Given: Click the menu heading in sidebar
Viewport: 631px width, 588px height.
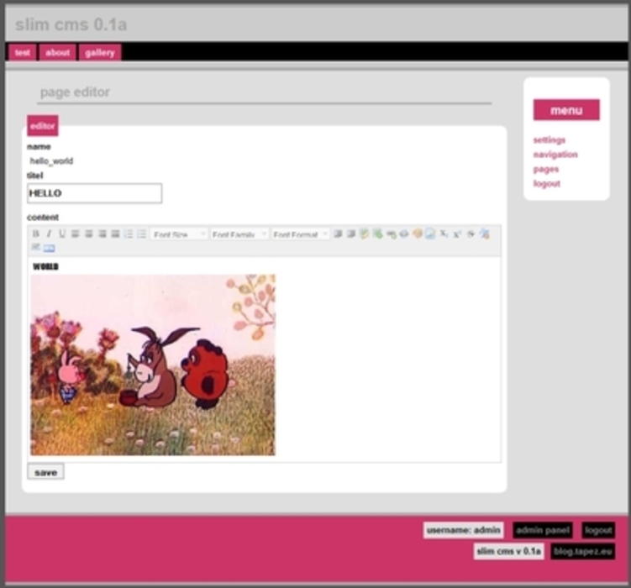Looking at the screenshot, I should [x=566, y=110].
